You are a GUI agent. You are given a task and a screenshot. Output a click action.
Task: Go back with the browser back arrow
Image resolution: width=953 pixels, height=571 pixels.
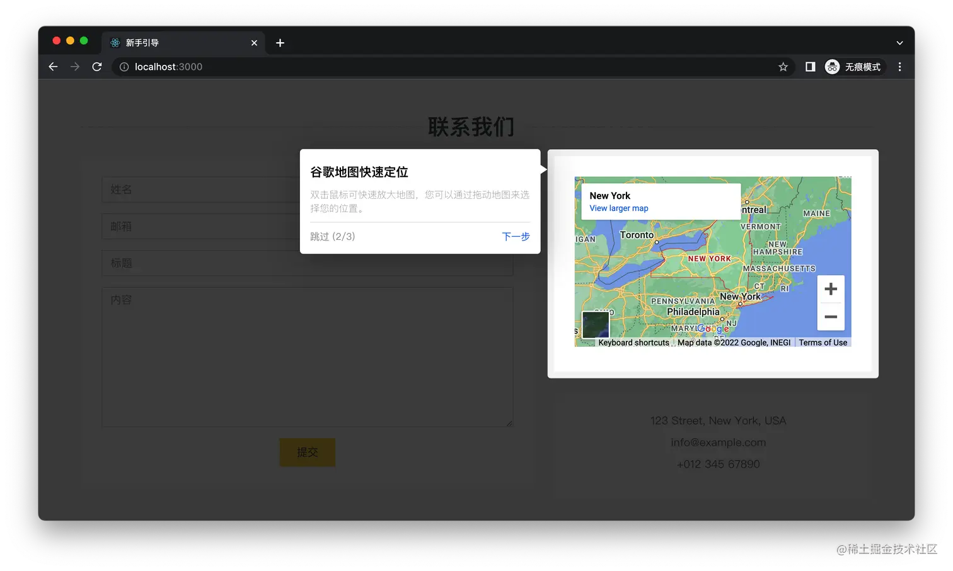53,67
